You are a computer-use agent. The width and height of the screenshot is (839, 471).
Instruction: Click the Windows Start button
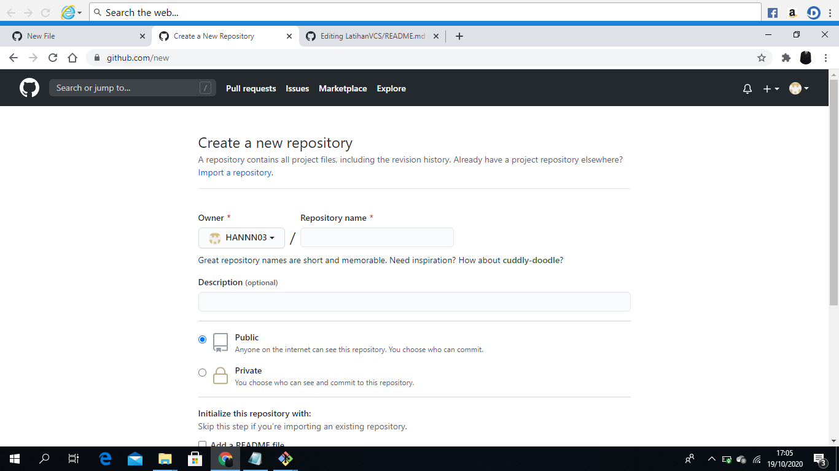[14, 459]
